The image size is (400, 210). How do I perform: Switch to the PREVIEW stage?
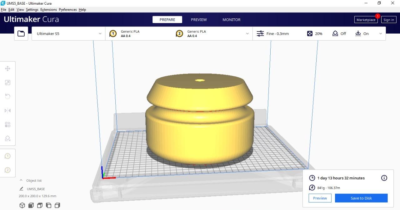(199, 20)
